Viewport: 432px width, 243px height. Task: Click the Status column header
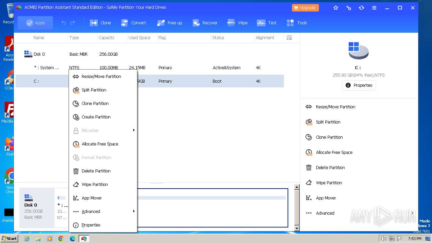point(218,38)
